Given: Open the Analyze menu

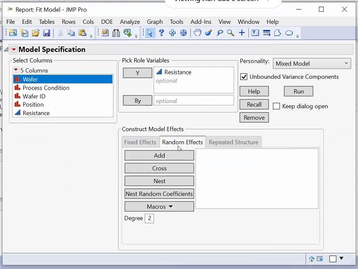Looking at the screenshot, I should pyautogui.click(x=129, y=21).
